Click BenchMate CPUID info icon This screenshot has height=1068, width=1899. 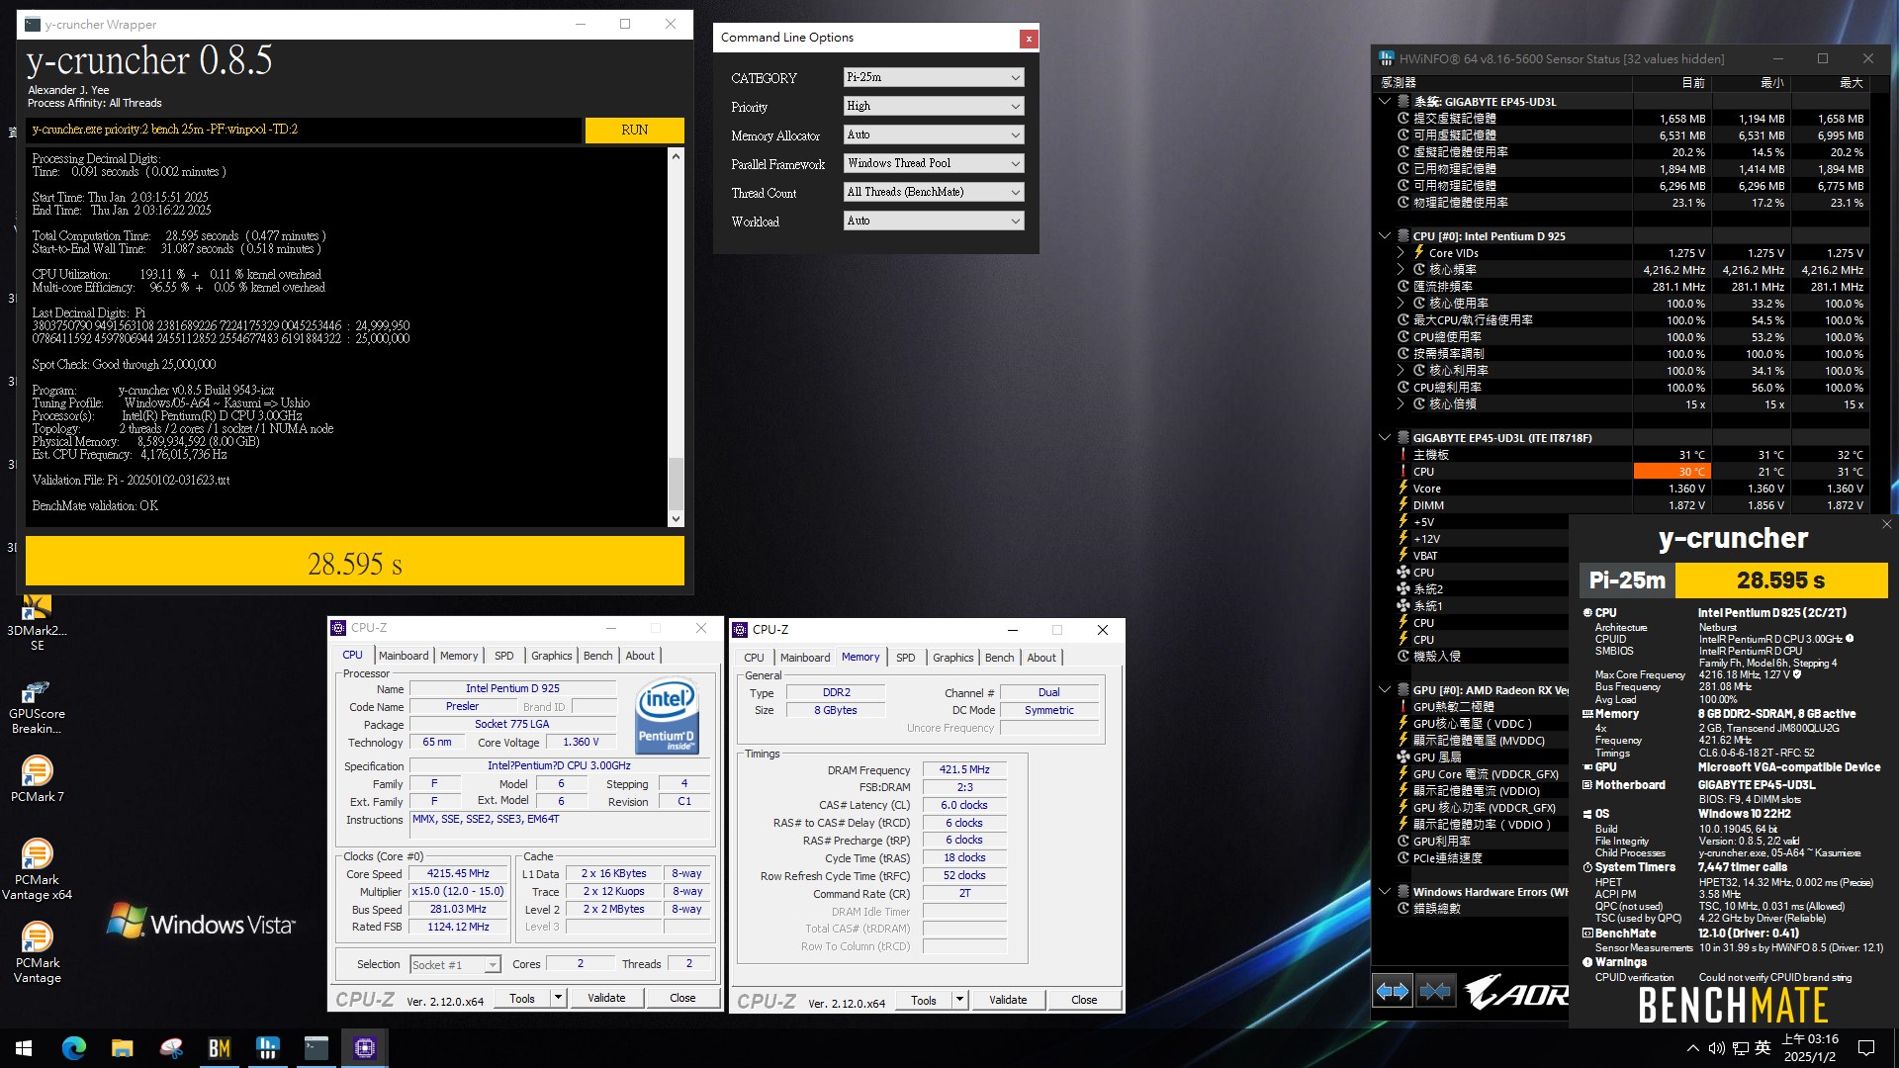[x=1850, y=639]
